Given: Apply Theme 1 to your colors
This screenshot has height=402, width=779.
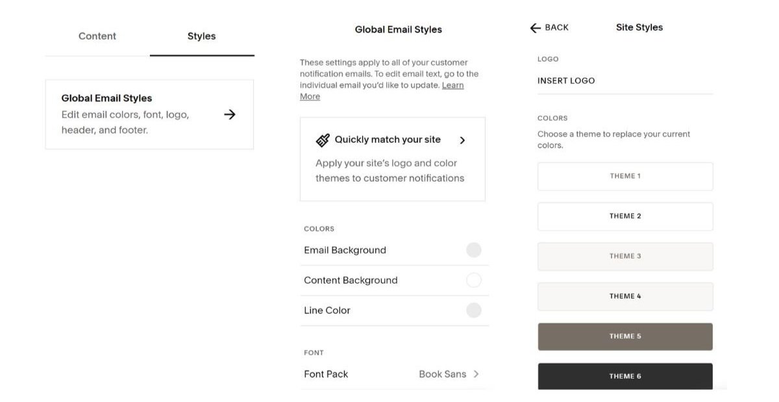Looking at the screenshot, I should (x=624, y=175).
